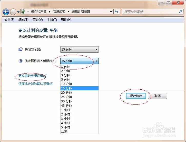The width and height of the screenshot is (186, 142).
Task: Select 45 分钟 from the sleep list
Action: click(x=80, y=106)
